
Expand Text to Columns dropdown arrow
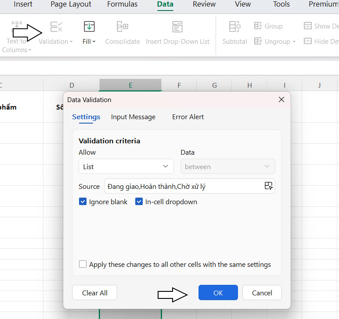point(30,50)
